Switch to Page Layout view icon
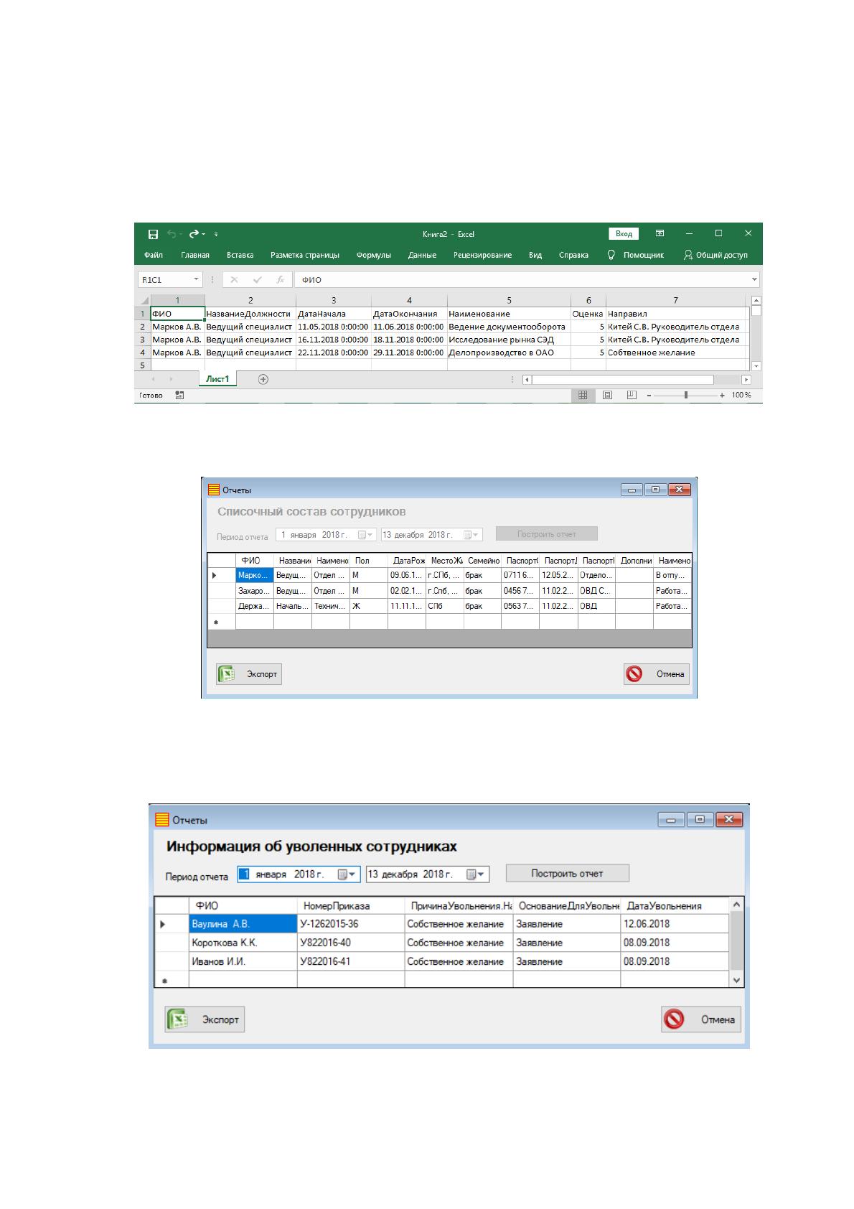 click(607, 395)
